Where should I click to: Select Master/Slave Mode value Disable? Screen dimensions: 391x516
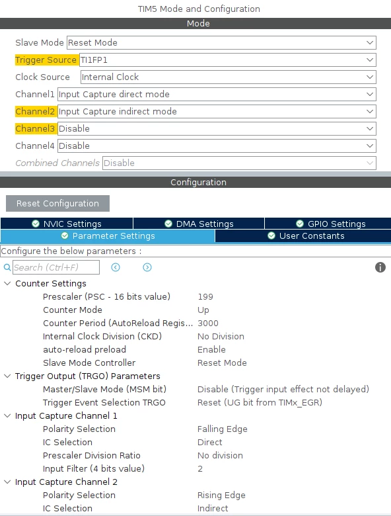tap(283, 389)
